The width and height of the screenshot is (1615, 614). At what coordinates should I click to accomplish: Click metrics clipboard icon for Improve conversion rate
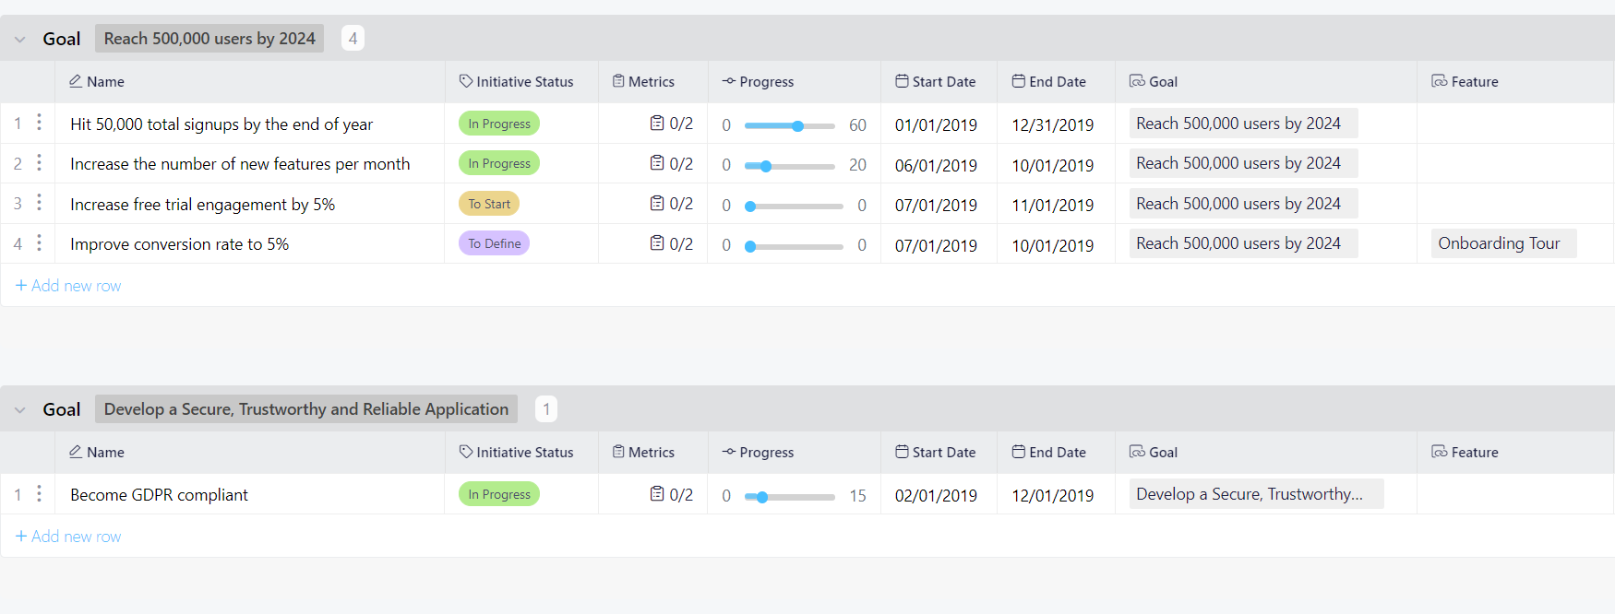tap(657, 243)
